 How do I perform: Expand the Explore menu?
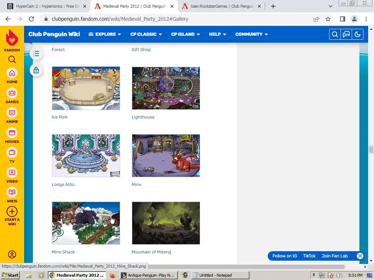[105, 34]
